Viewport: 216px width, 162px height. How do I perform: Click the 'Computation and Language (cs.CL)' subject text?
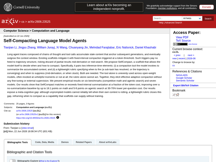click(34, 107)
